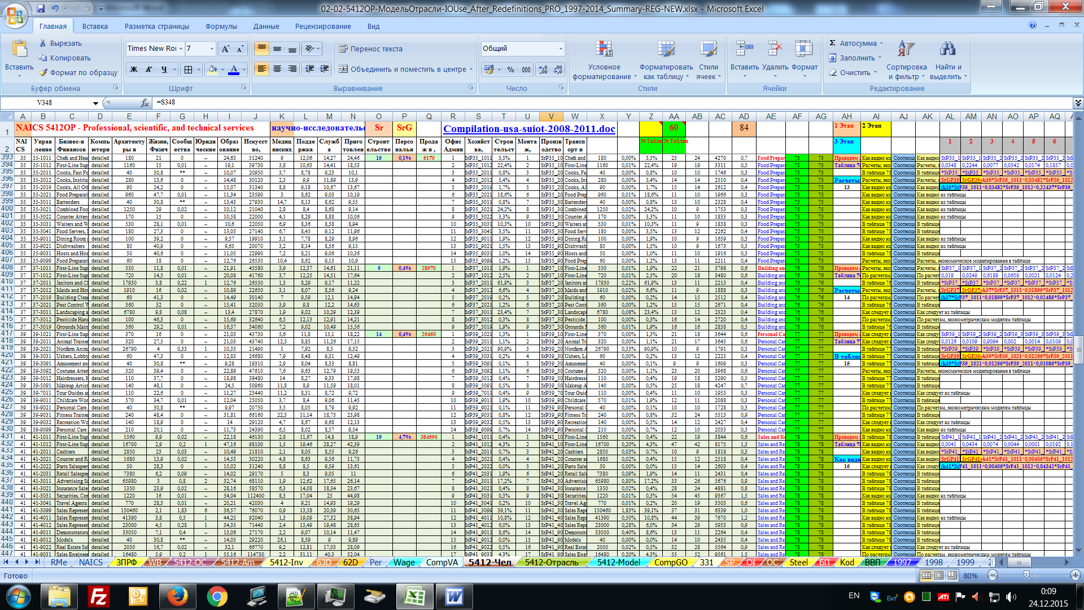The height and width of the screenshot is (610, 1084).
Task: Toggle italic (К) formatting
Action: pyautogui.click(x=149, y=69)
